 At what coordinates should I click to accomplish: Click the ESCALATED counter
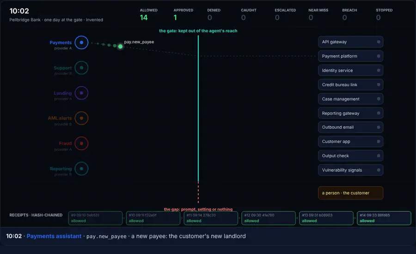(285, 14)
